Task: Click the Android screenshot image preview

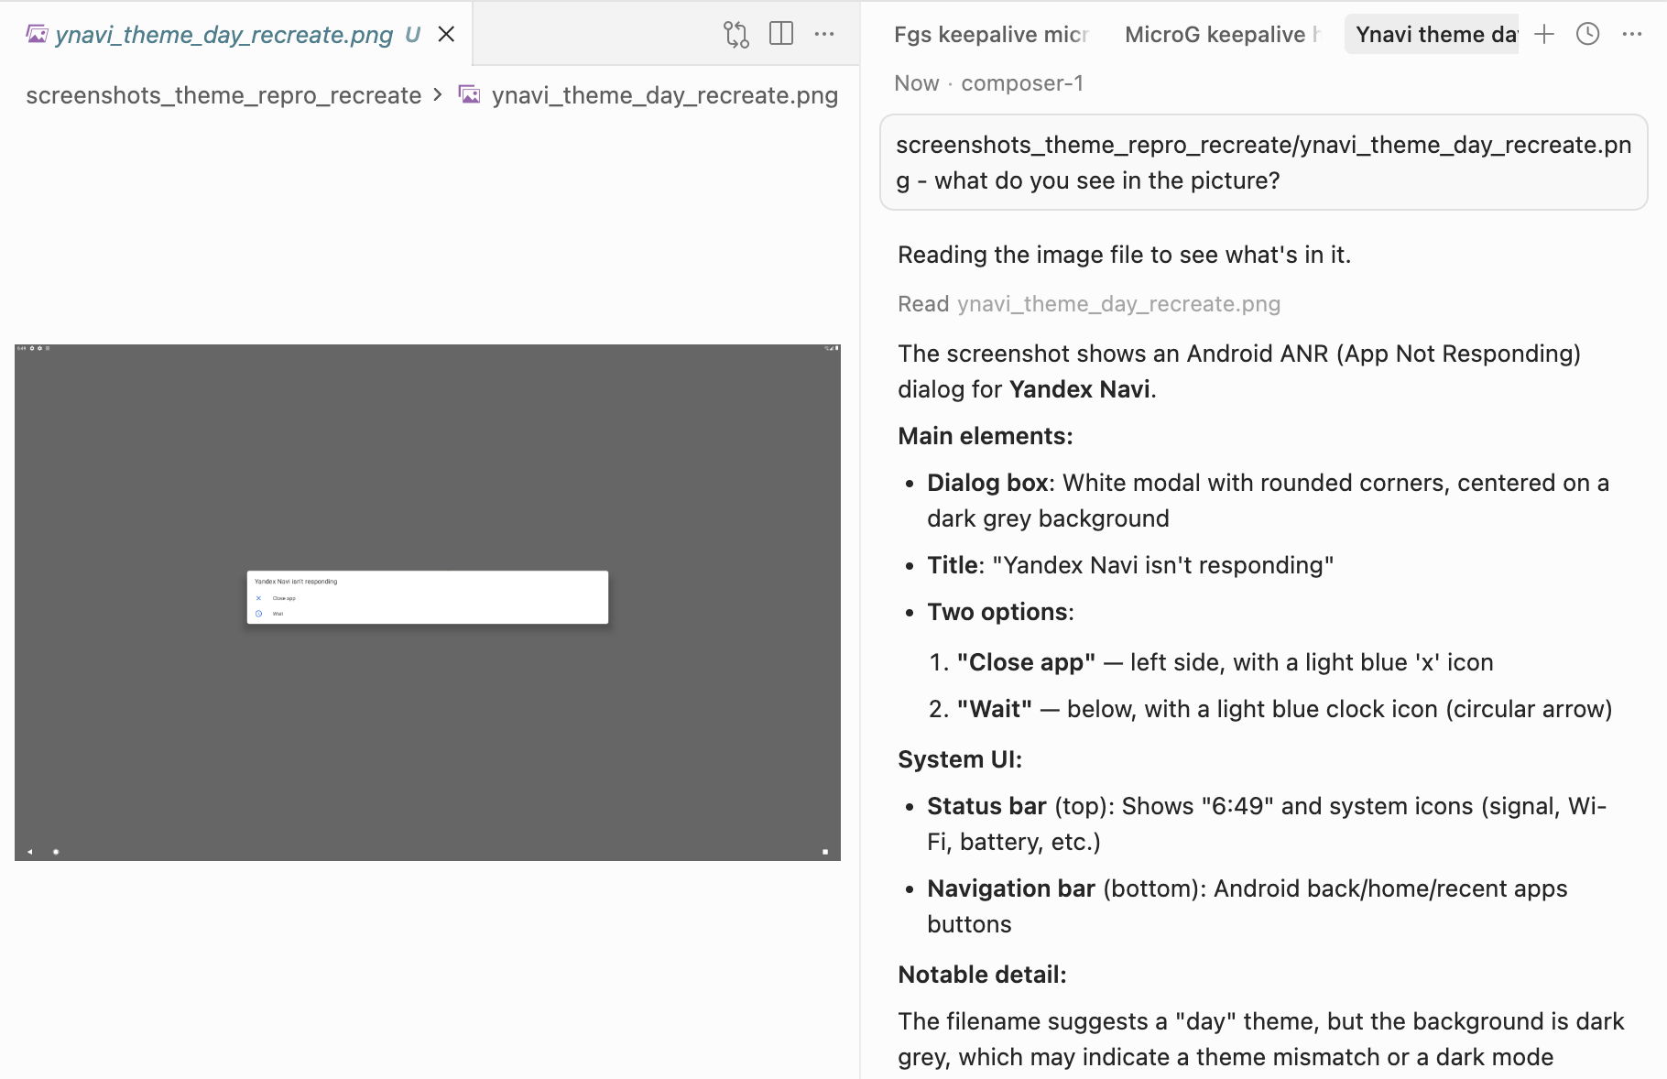Action: point(428,603)
